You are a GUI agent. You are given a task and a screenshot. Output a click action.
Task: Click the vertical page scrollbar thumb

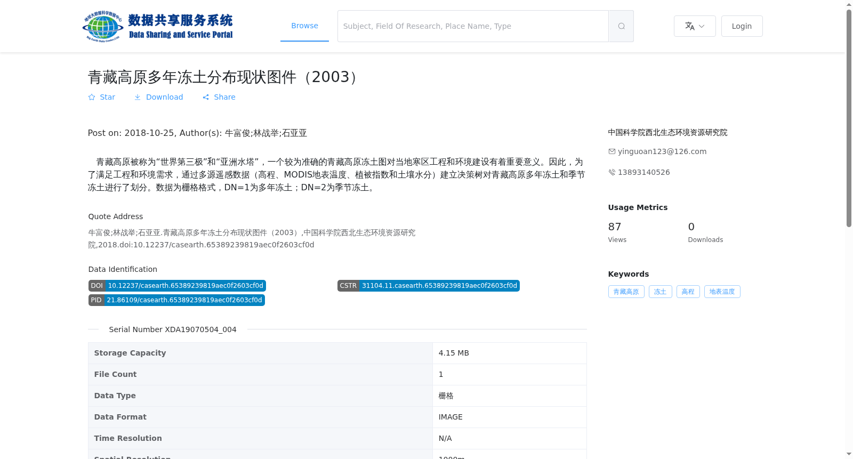[849, 118]
